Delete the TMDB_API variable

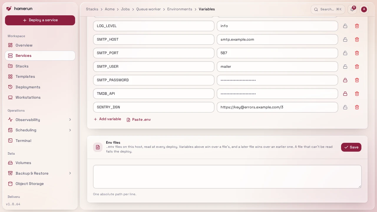[x=357, y=94]
